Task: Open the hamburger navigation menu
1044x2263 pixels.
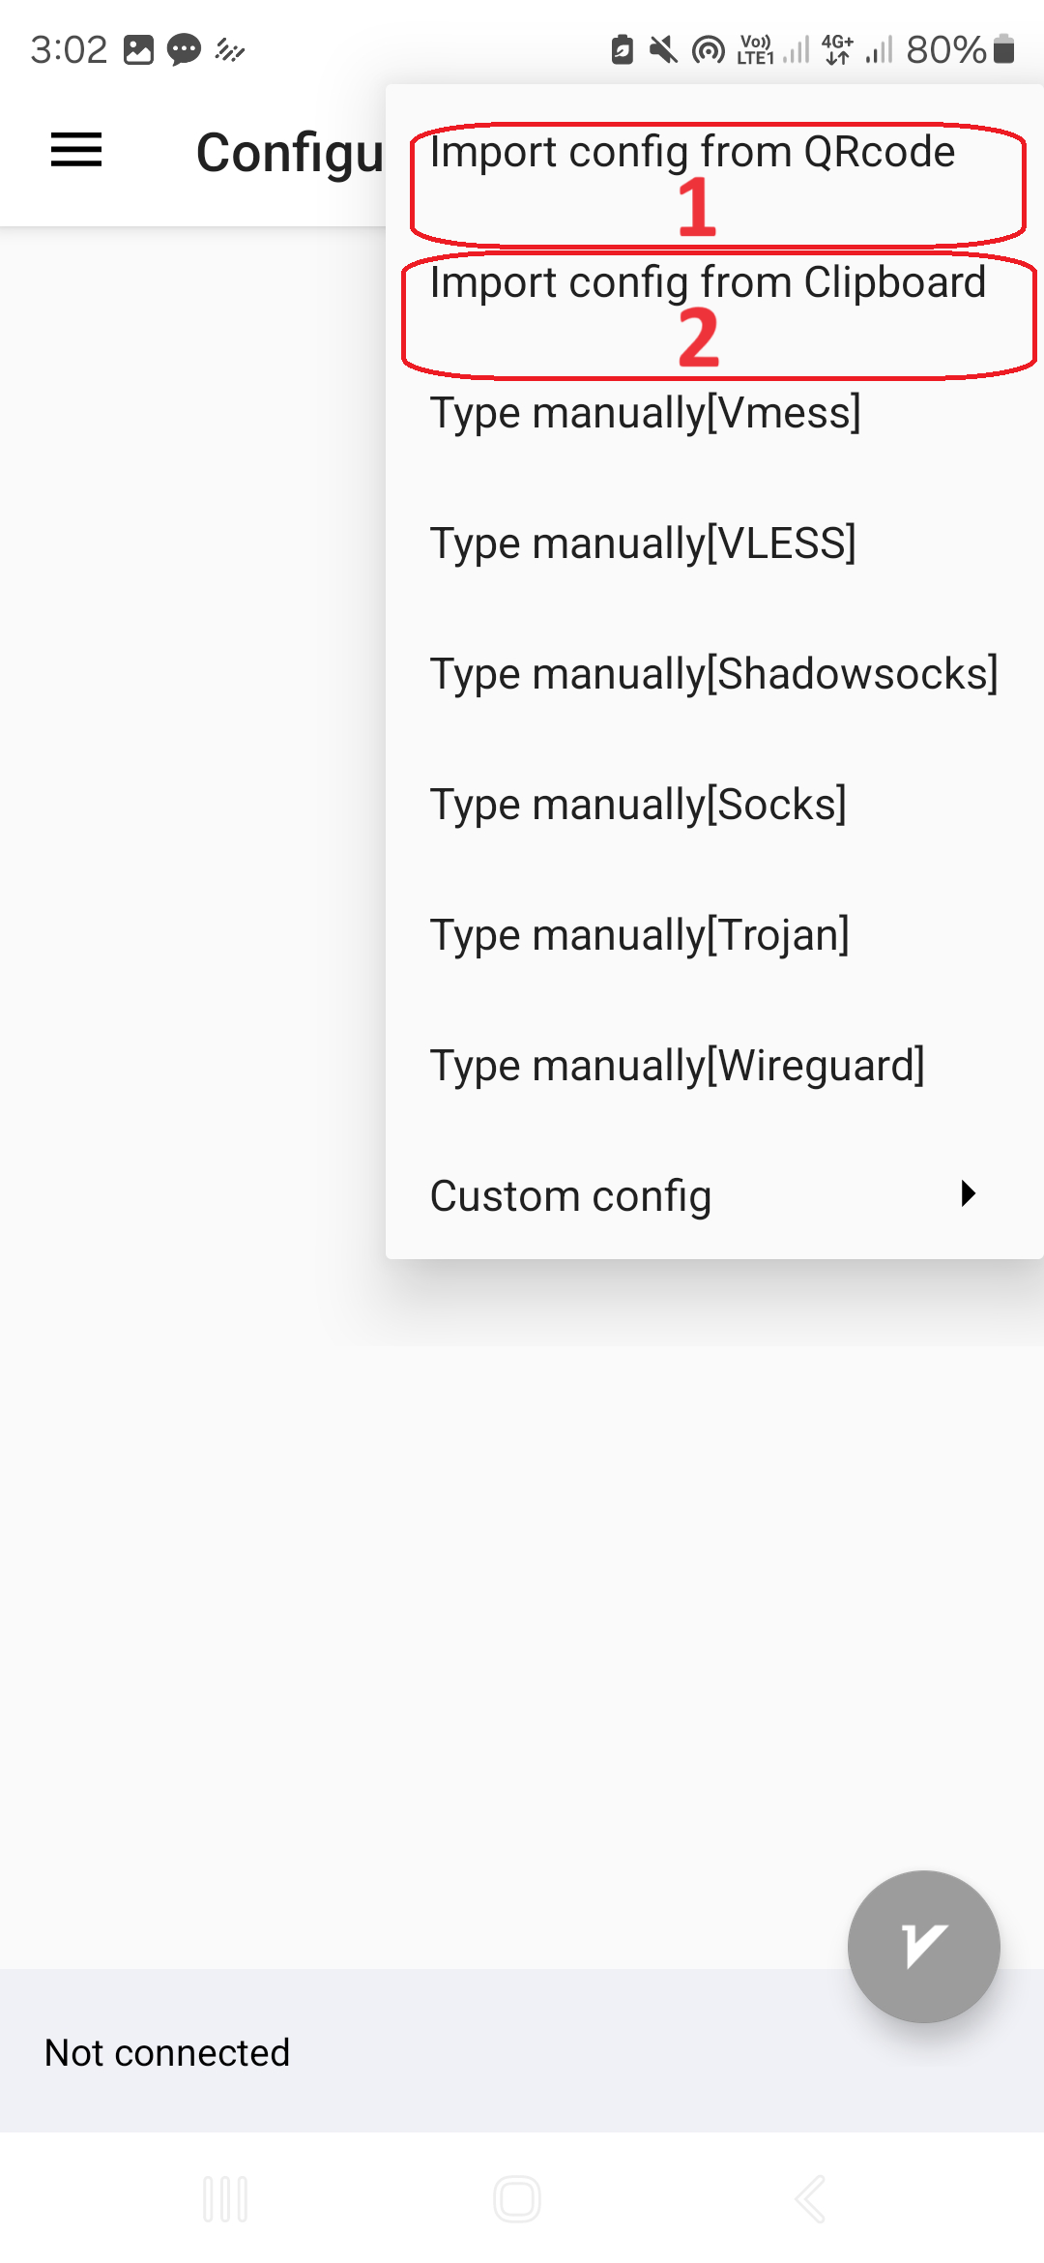Action: click(76, 150)
